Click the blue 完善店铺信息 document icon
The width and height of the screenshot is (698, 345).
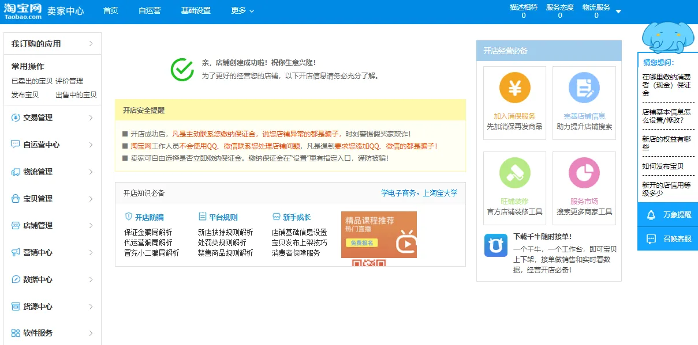pyautogui.click(x=584, y=88)
